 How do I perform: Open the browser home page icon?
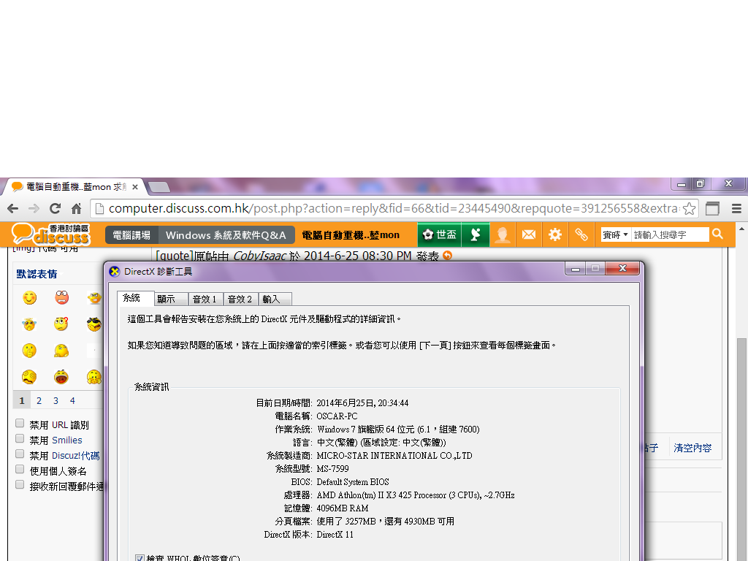[76, 208]
